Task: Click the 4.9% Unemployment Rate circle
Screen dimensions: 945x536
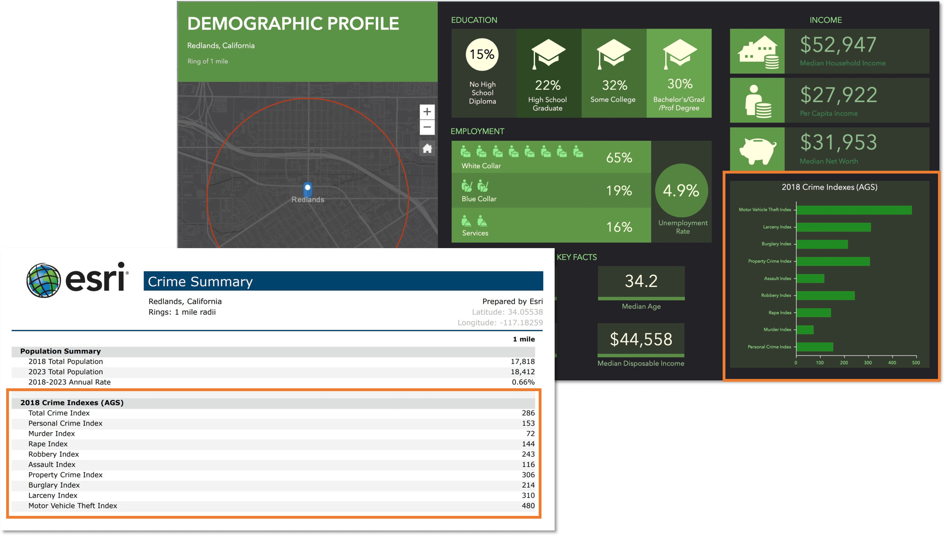Action: (681, 191)
